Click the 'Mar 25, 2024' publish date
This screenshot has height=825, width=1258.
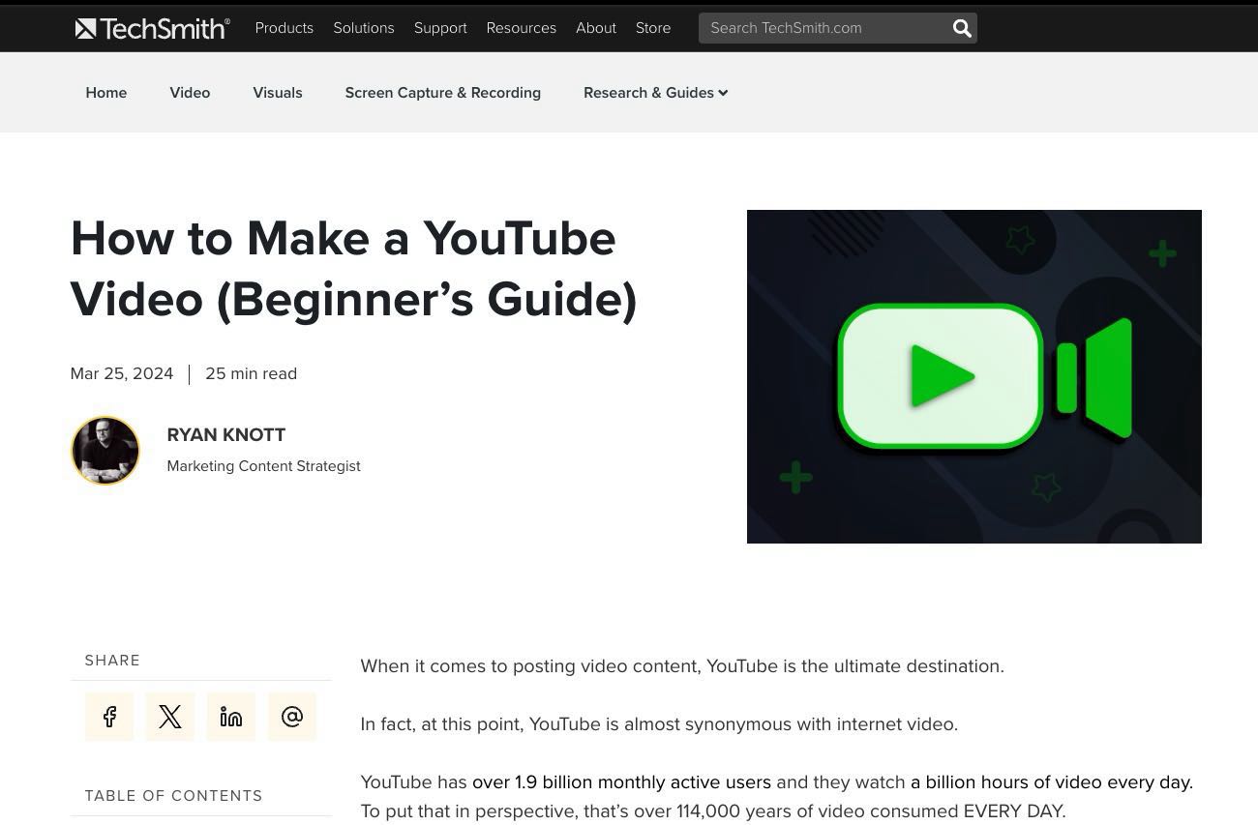coord(122,373)
